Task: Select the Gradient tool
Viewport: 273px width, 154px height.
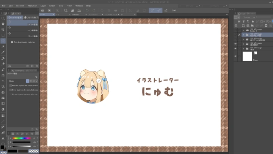Action: 3,116
